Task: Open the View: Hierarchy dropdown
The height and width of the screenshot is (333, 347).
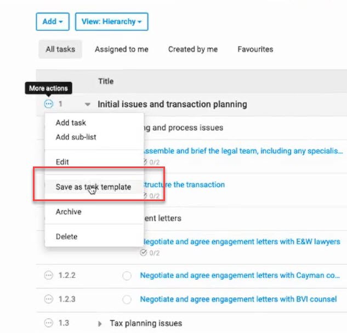Action: tap(111, 21)
